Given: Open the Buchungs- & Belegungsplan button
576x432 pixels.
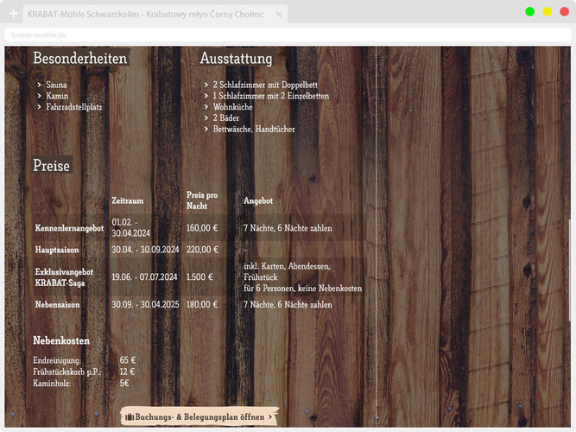Looking at the screenshot, I should tap(200, 416).
